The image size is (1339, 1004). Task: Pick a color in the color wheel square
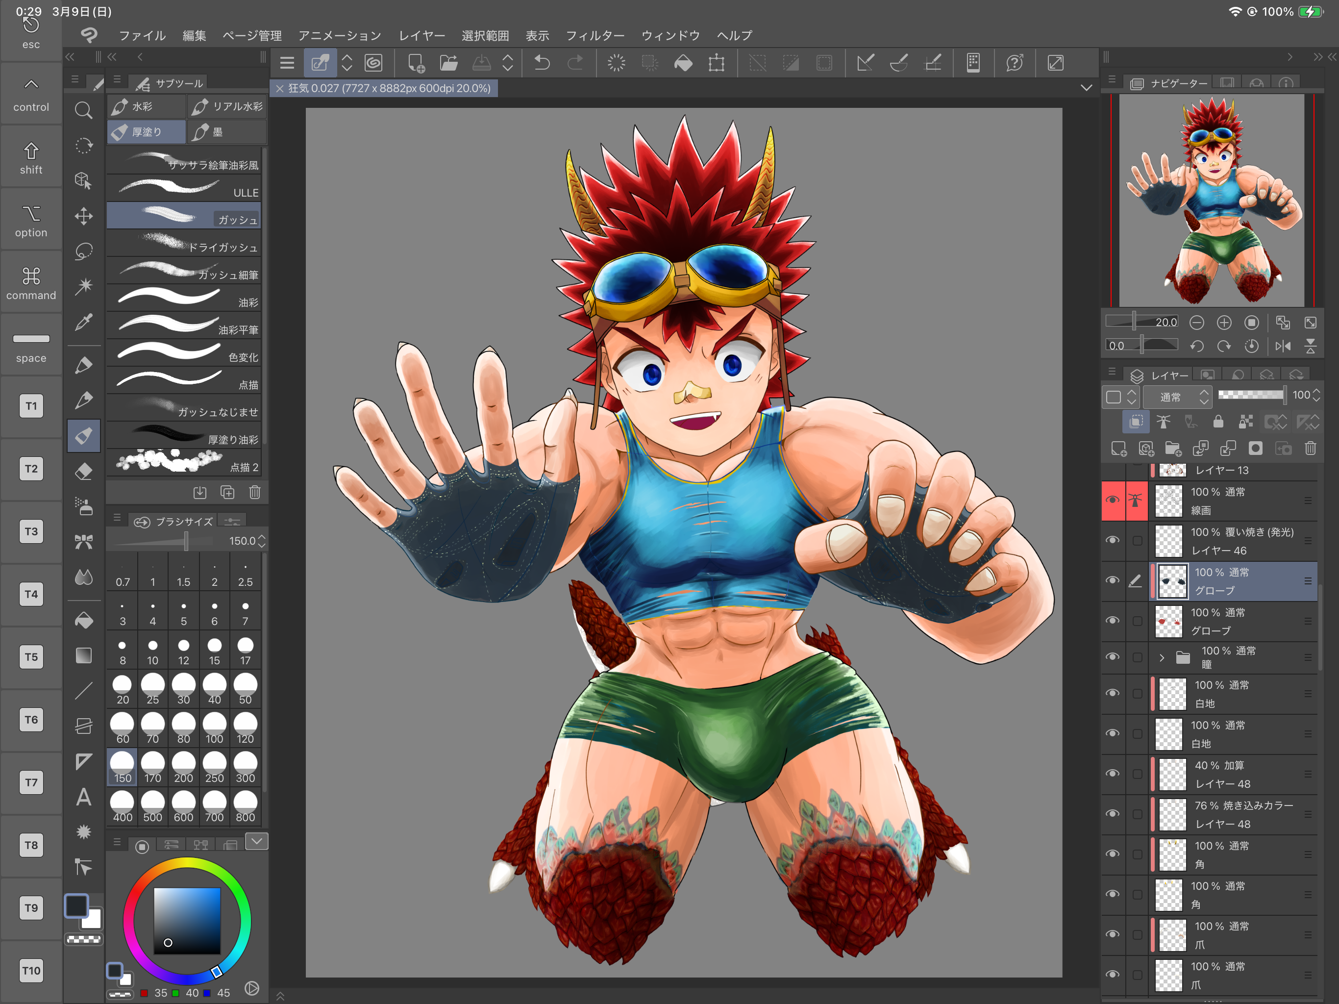click(187, 921)
